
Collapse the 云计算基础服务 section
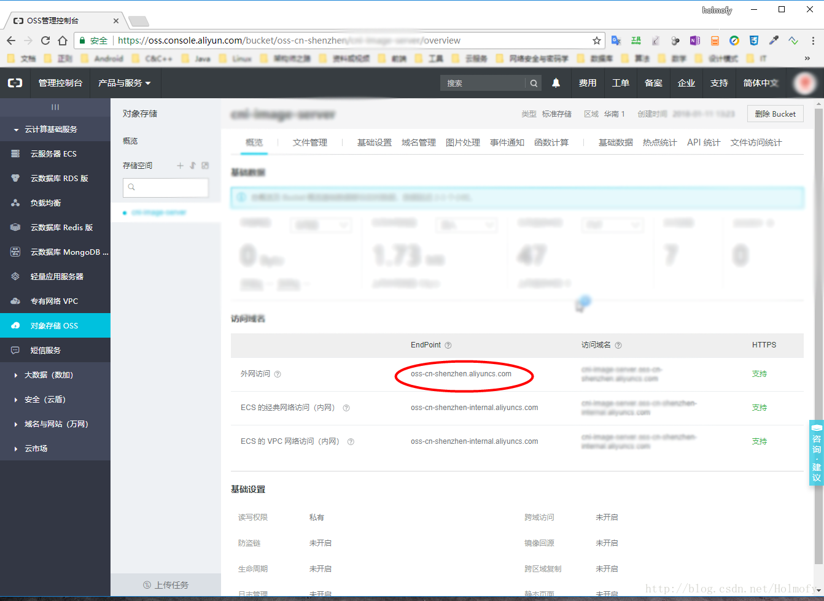tap(55, 130)
